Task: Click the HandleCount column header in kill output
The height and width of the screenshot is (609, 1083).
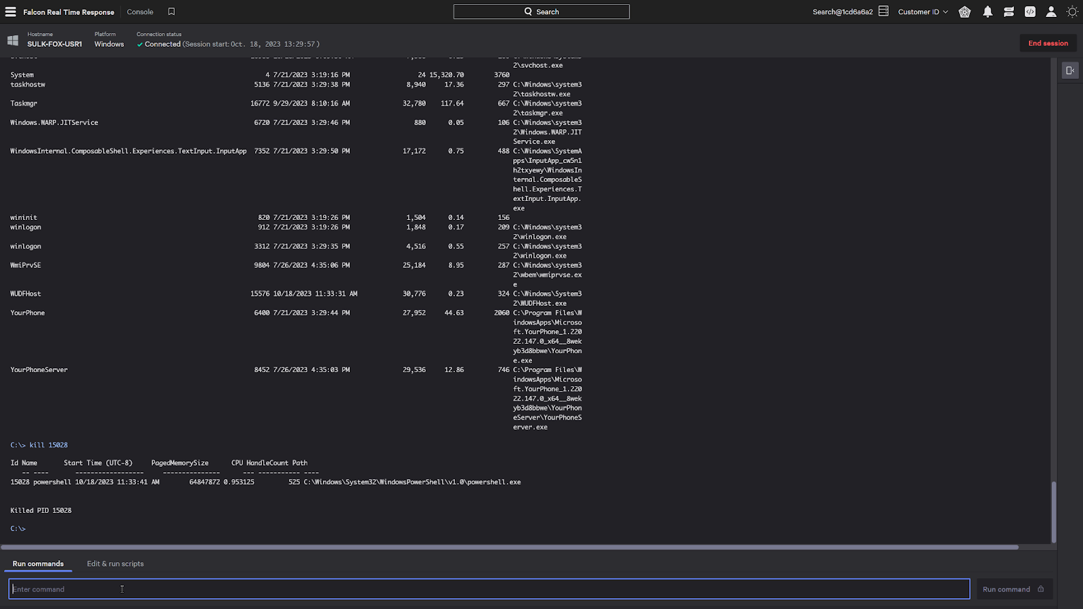Action: (267, 464)
